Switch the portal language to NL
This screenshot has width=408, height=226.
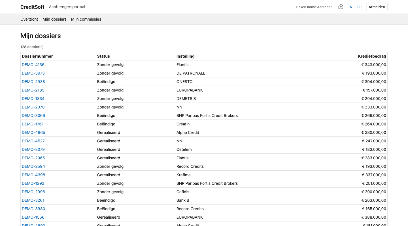pos(352,7)
